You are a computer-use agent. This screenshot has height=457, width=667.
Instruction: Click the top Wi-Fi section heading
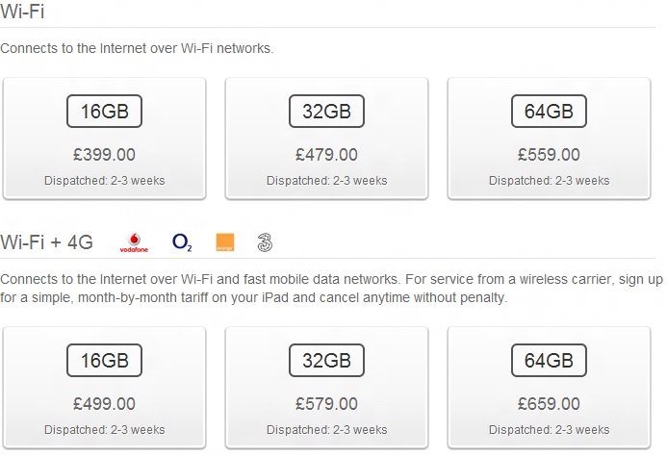point(22,13)
